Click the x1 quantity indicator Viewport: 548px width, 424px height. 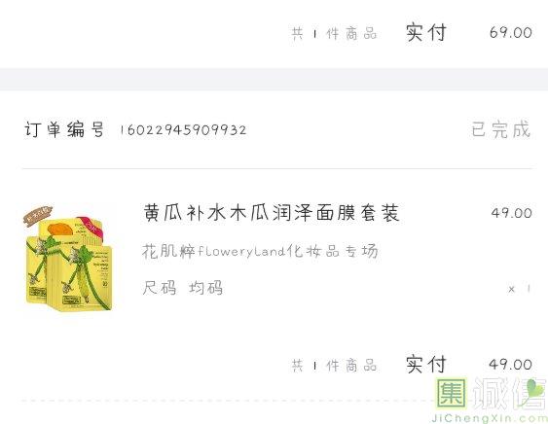(x=520, y=289)
